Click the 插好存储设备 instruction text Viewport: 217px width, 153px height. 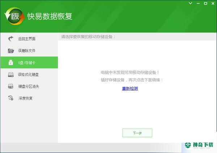(132, 80)
